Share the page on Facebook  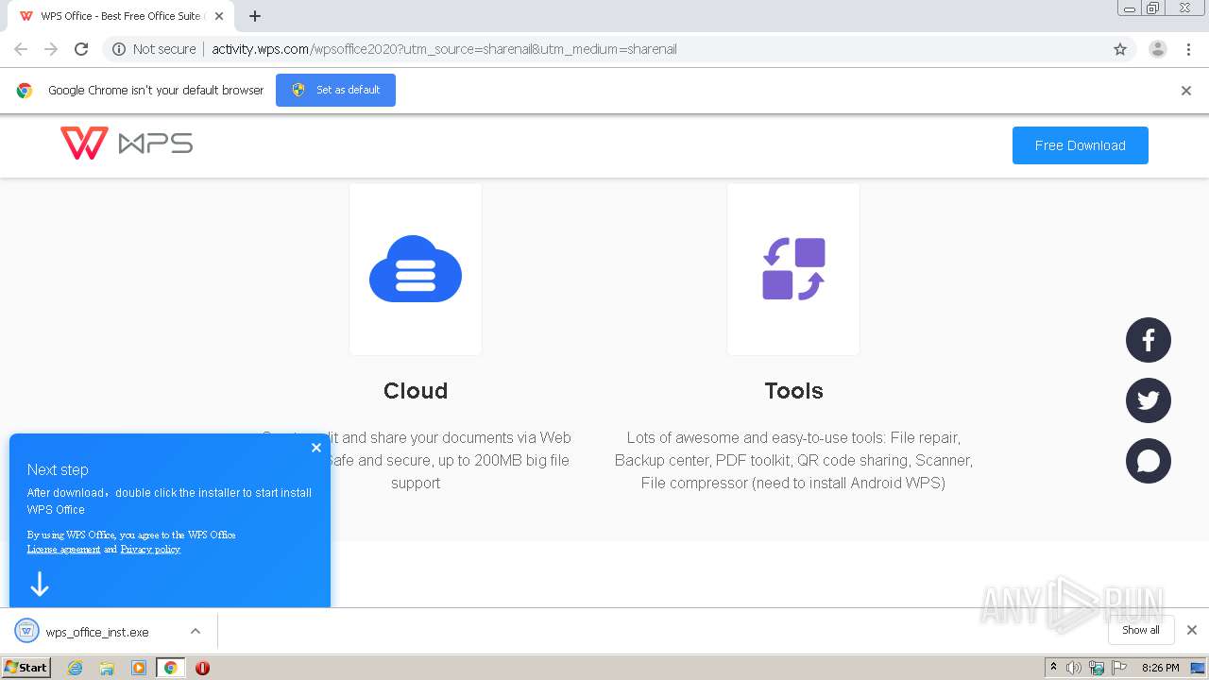coord(1149,340)
